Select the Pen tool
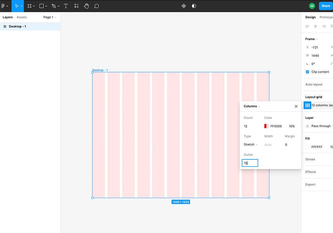Viewport: 333px width, 233px height. click(54, 6)
